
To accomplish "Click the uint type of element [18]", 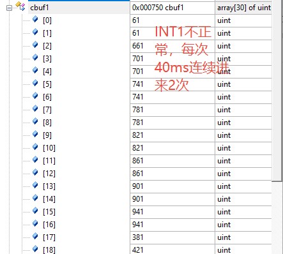I will point(224,250).
